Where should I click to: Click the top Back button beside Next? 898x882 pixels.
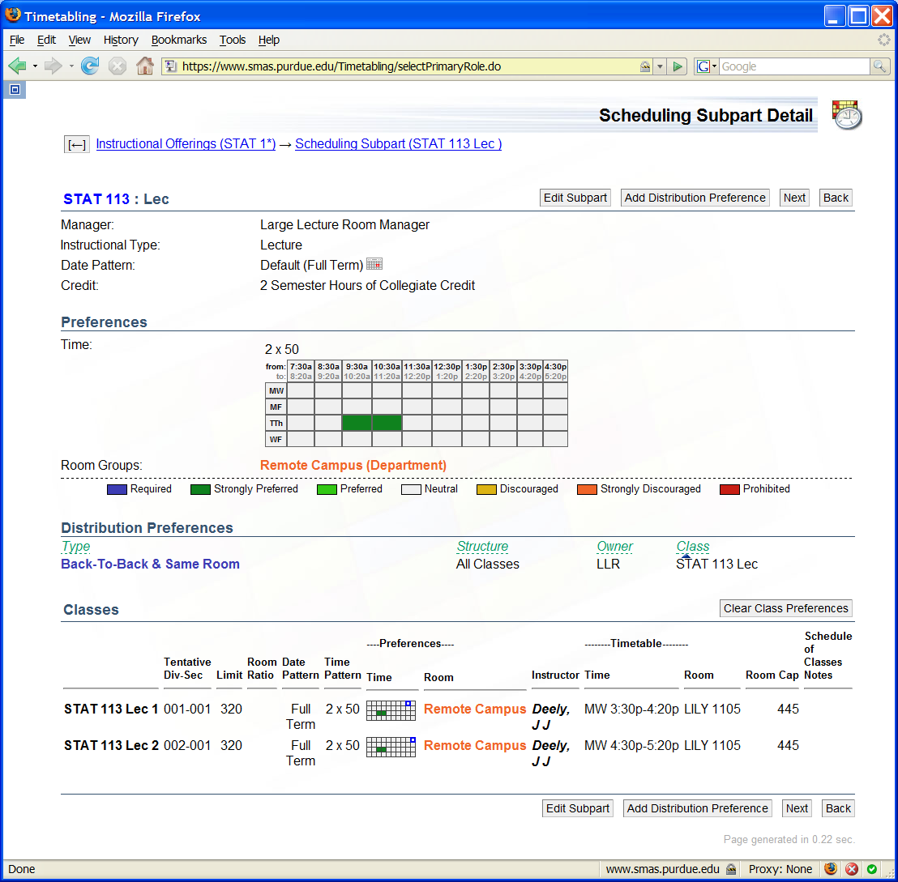(836, 198)
